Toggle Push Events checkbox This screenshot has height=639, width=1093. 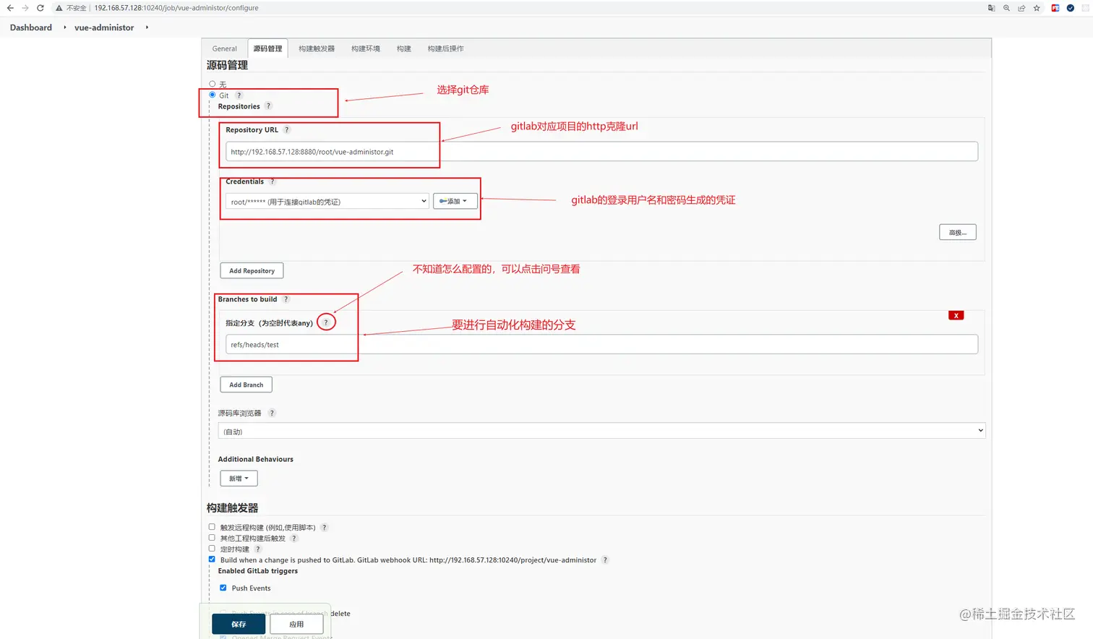(x=223, y=588)
